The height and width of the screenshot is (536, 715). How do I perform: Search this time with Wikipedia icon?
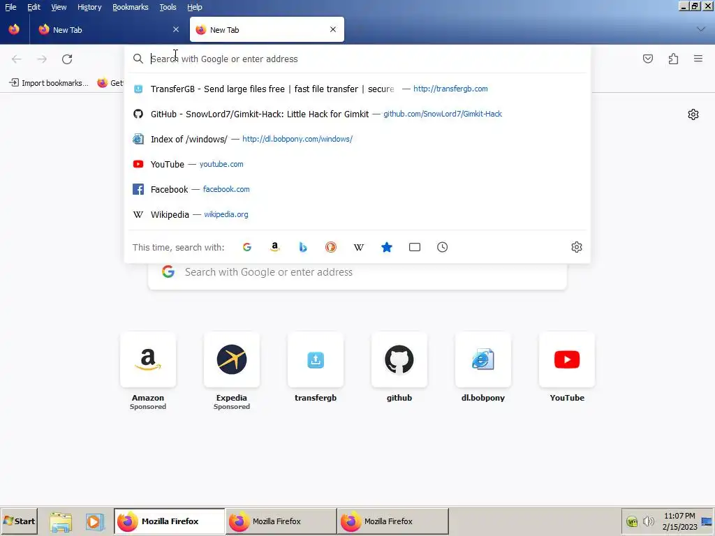tap(359, 247)
